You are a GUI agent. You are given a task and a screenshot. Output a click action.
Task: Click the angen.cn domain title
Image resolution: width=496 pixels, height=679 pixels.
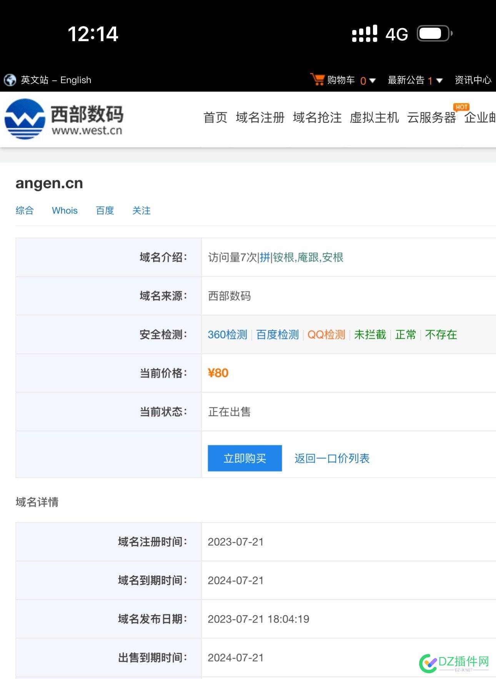click(49, 184)
